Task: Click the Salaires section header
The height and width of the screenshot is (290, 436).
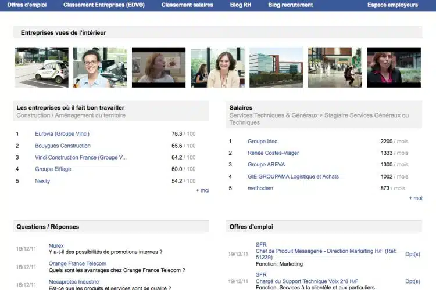Action: click(241, 108)
